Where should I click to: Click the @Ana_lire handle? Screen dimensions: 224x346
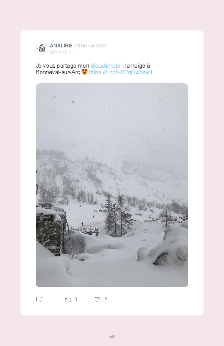tap(61, 51)
